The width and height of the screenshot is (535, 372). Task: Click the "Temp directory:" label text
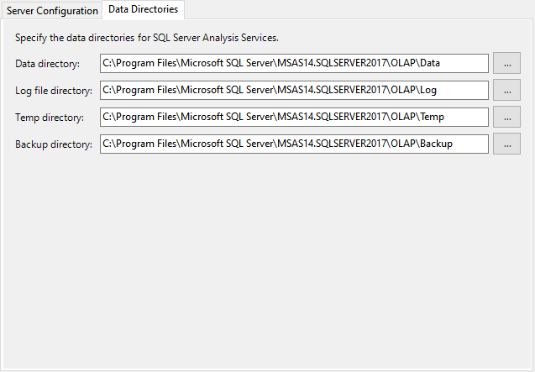[x=49, y=118]
